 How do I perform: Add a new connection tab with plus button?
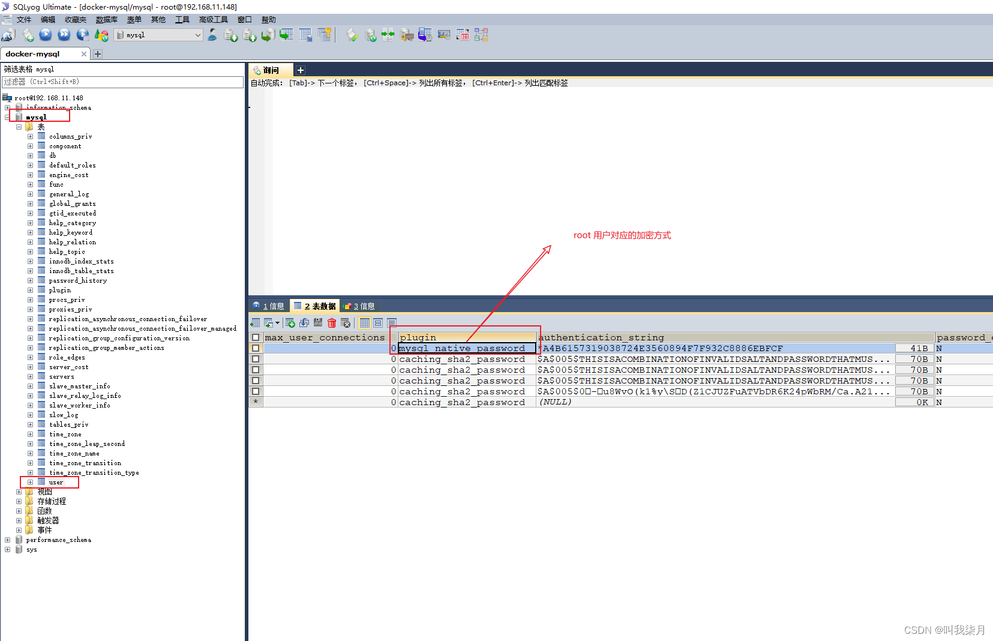[x=98, y=54]
